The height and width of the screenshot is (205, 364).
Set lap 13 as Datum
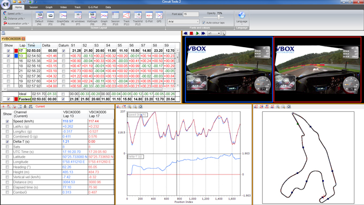[x=63, y=56]
